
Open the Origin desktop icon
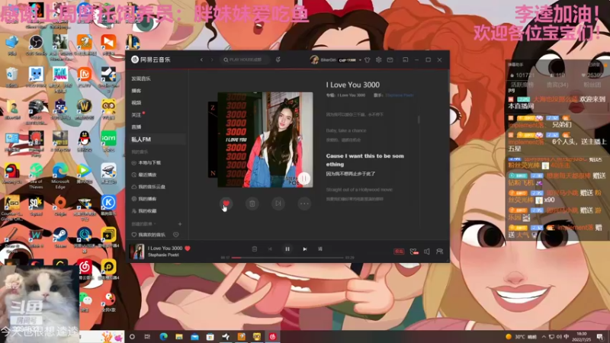[60, 206]
